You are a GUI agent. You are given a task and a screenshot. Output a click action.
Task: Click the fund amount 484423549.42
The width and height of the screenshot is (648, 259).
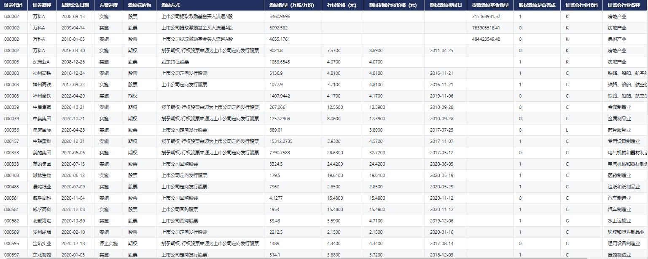[x=486, y=39]
